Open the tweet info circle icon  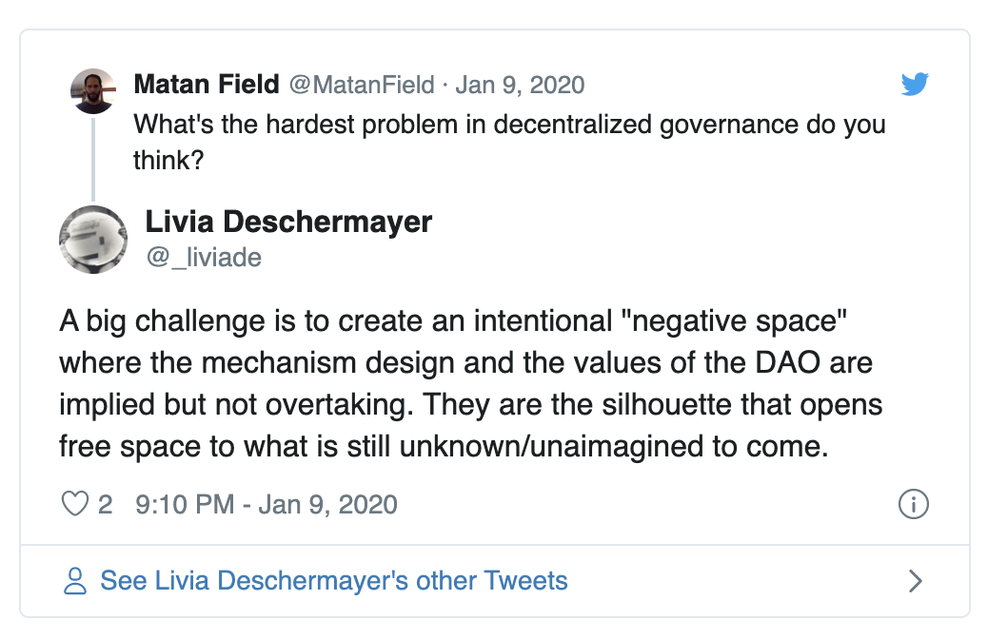[x=913, y=504]
